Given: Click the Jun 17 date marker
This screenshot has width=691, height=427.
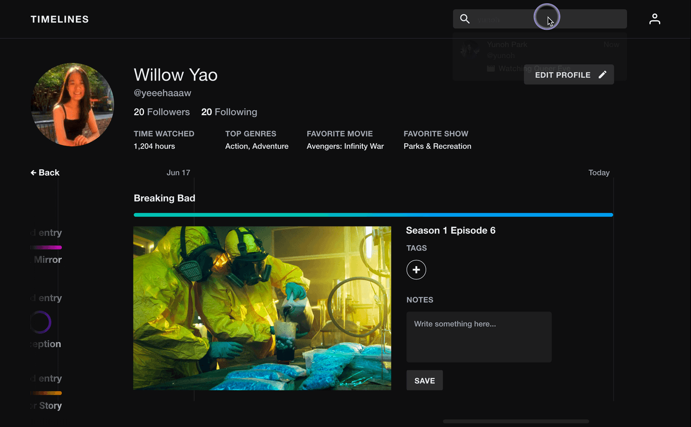Looking at the screenshot, I should tap(178, 172).
